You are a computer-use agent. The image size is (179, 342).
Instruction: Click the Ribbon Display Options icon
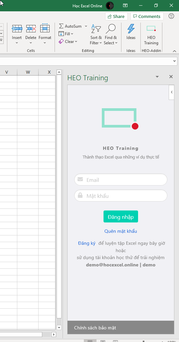125,6
